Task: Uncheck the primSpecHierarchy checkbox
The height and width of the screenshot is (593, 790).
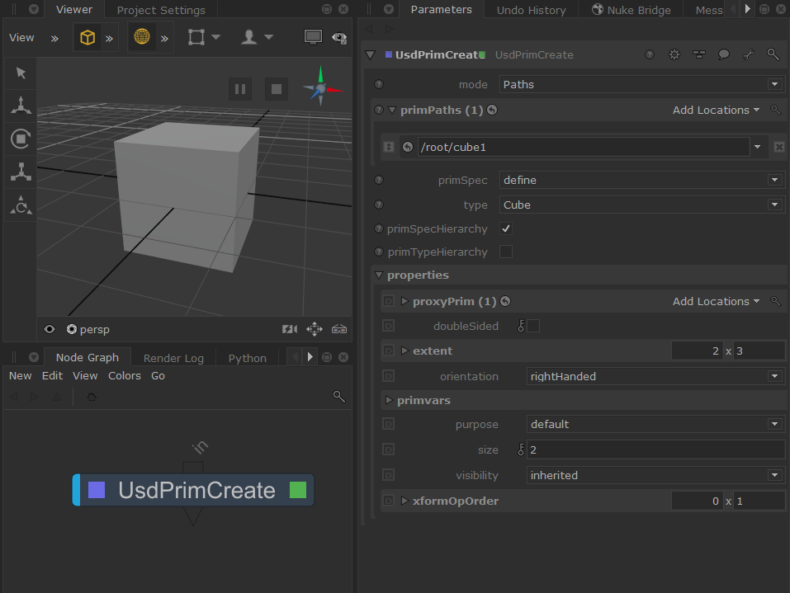Action: 506,228
